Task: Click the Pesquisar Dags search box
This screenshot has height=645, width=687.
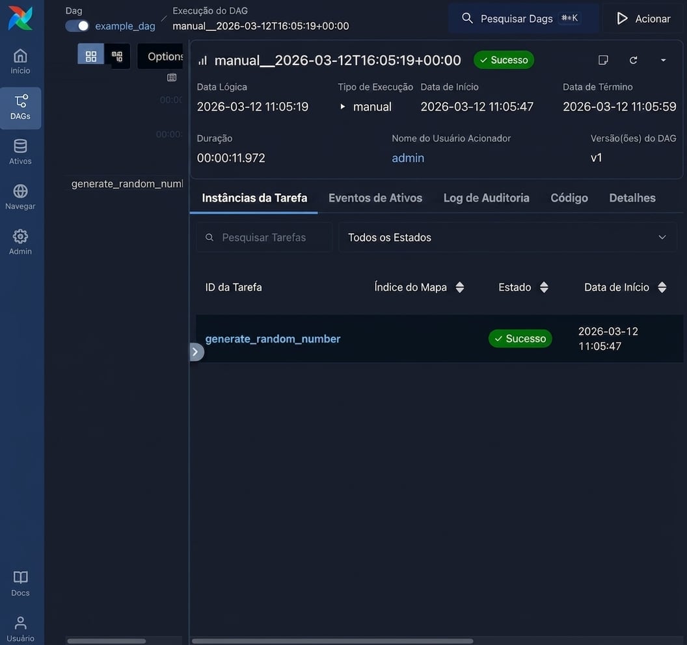Action: pyautogui.click(x=523, y=18)
